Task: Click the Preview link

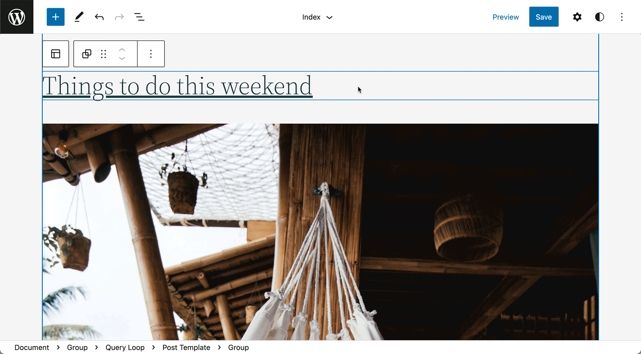Action: click(505, 17)
